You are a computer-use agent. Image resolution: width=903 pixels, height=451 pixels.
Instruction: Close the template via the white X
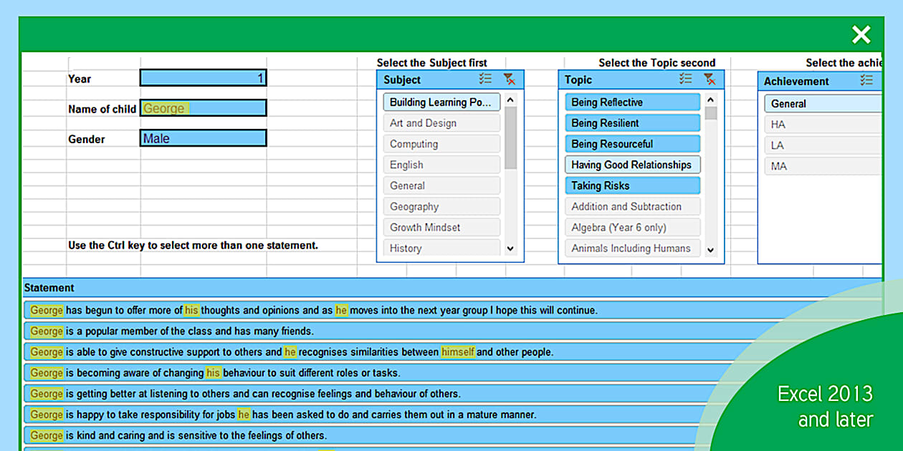click(861, 34)
